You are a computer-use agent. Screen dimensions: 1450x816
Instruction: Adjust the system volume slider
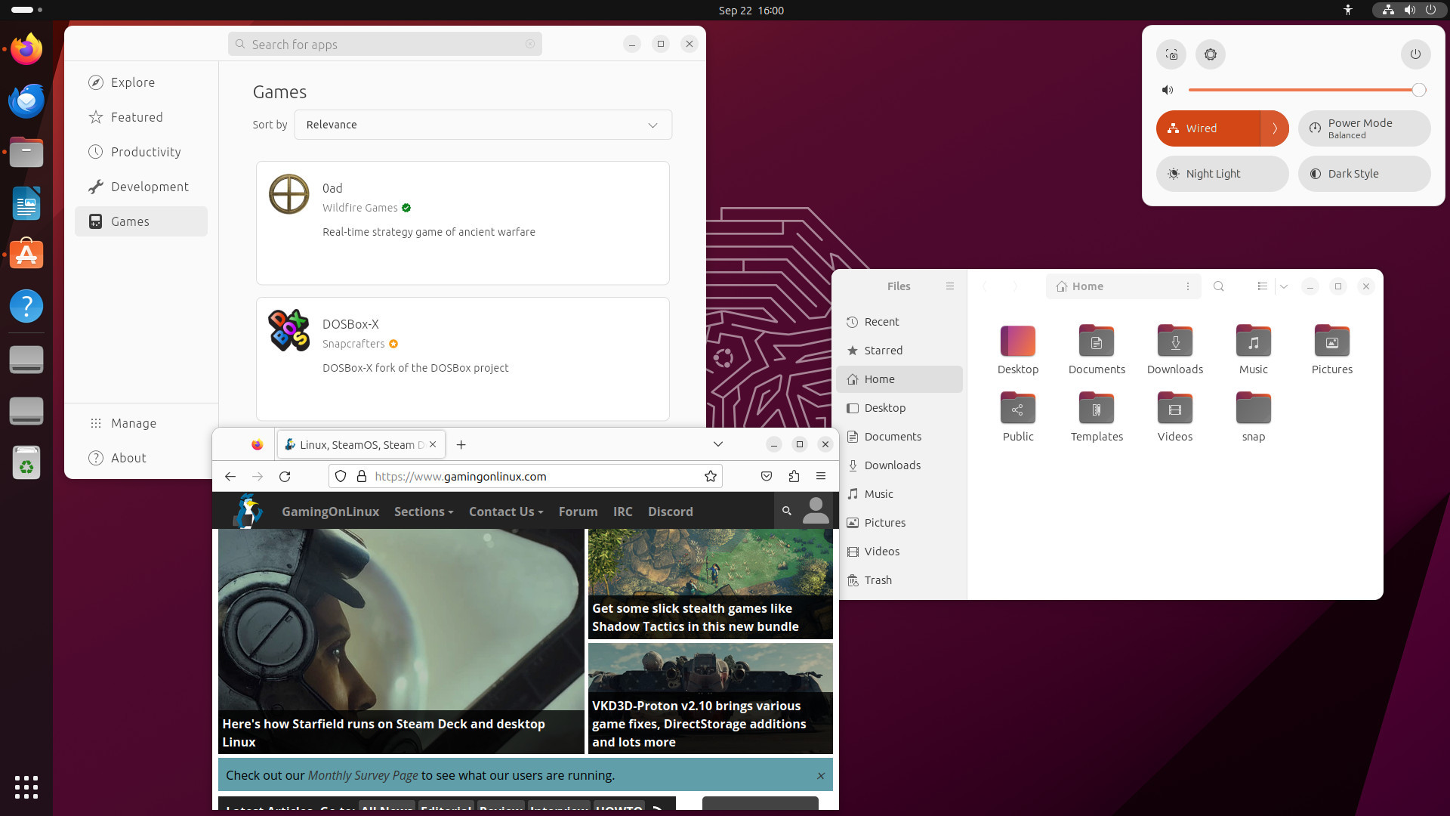[x=1303, y=90]
